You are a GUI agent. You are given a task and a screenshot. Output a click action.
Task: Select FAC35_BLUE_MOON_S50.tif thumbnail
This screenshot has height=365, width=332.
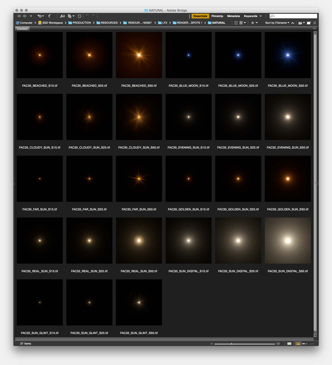pos(288,55)
